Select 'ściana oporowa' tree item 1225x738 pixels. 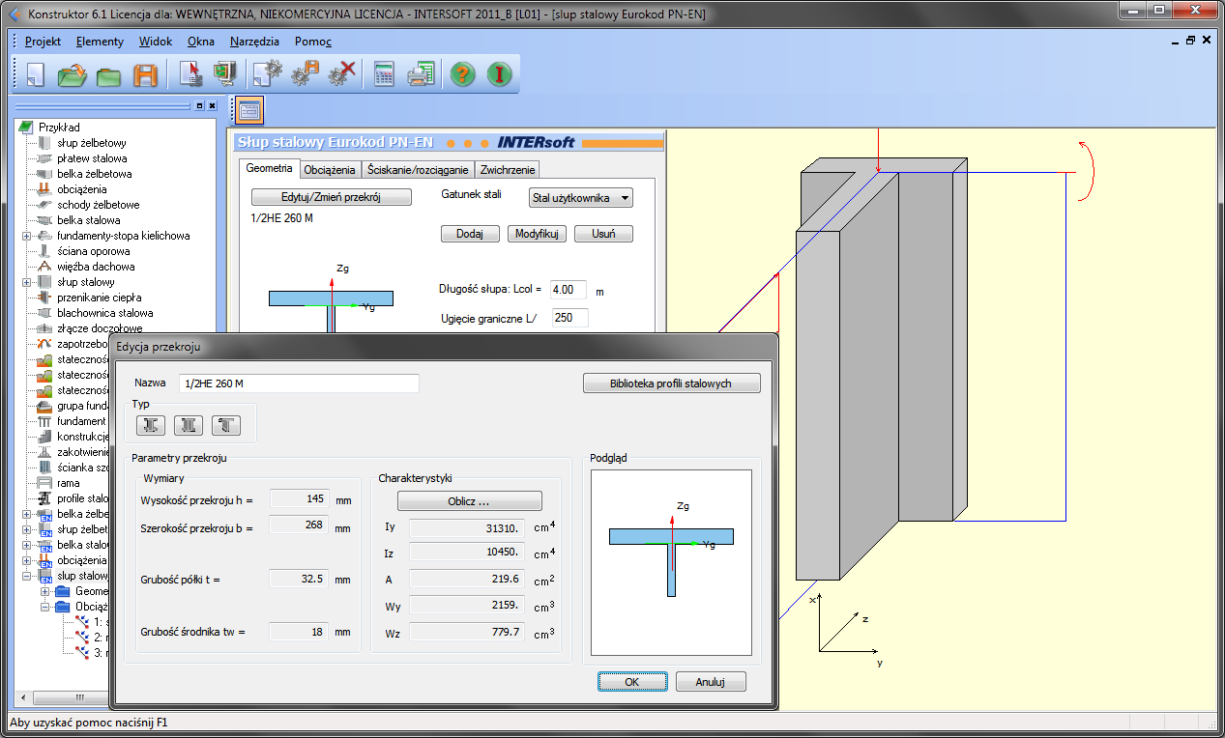click(95, 251)
